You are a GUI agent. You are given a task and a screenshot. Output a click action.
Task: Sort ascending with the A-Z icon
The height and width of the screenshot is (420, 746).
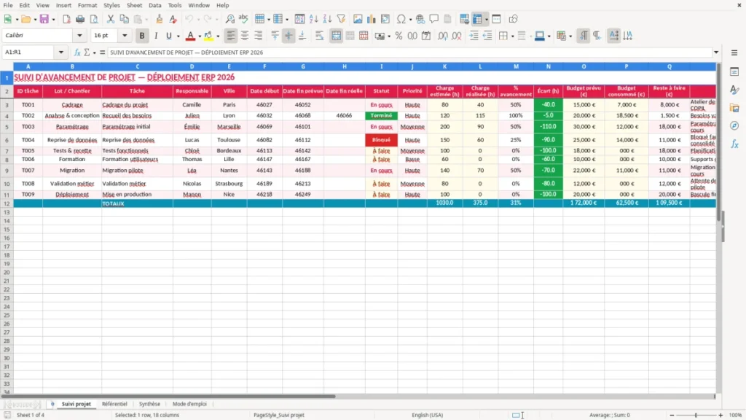click(313, 19)
